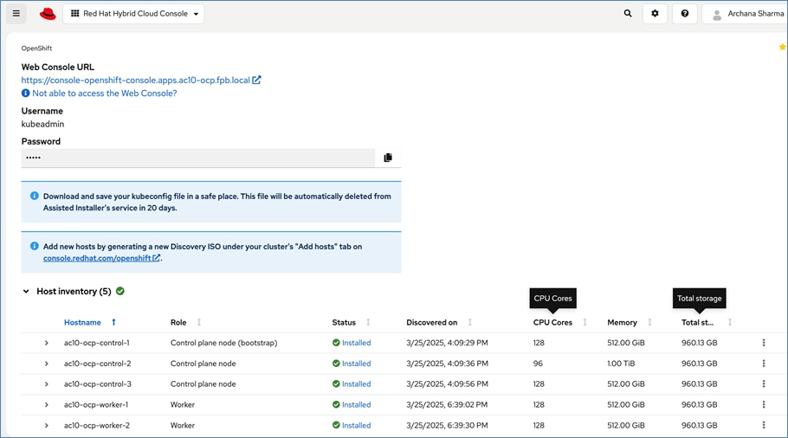
Task: Copy the kubeadmin password with clipboard icon
Action: pyautogui.click(x=388, y=158)
